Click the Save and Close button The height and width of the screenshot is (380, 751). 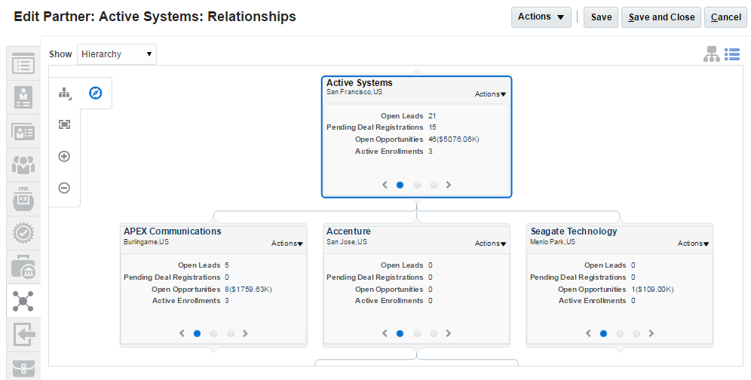661,17
